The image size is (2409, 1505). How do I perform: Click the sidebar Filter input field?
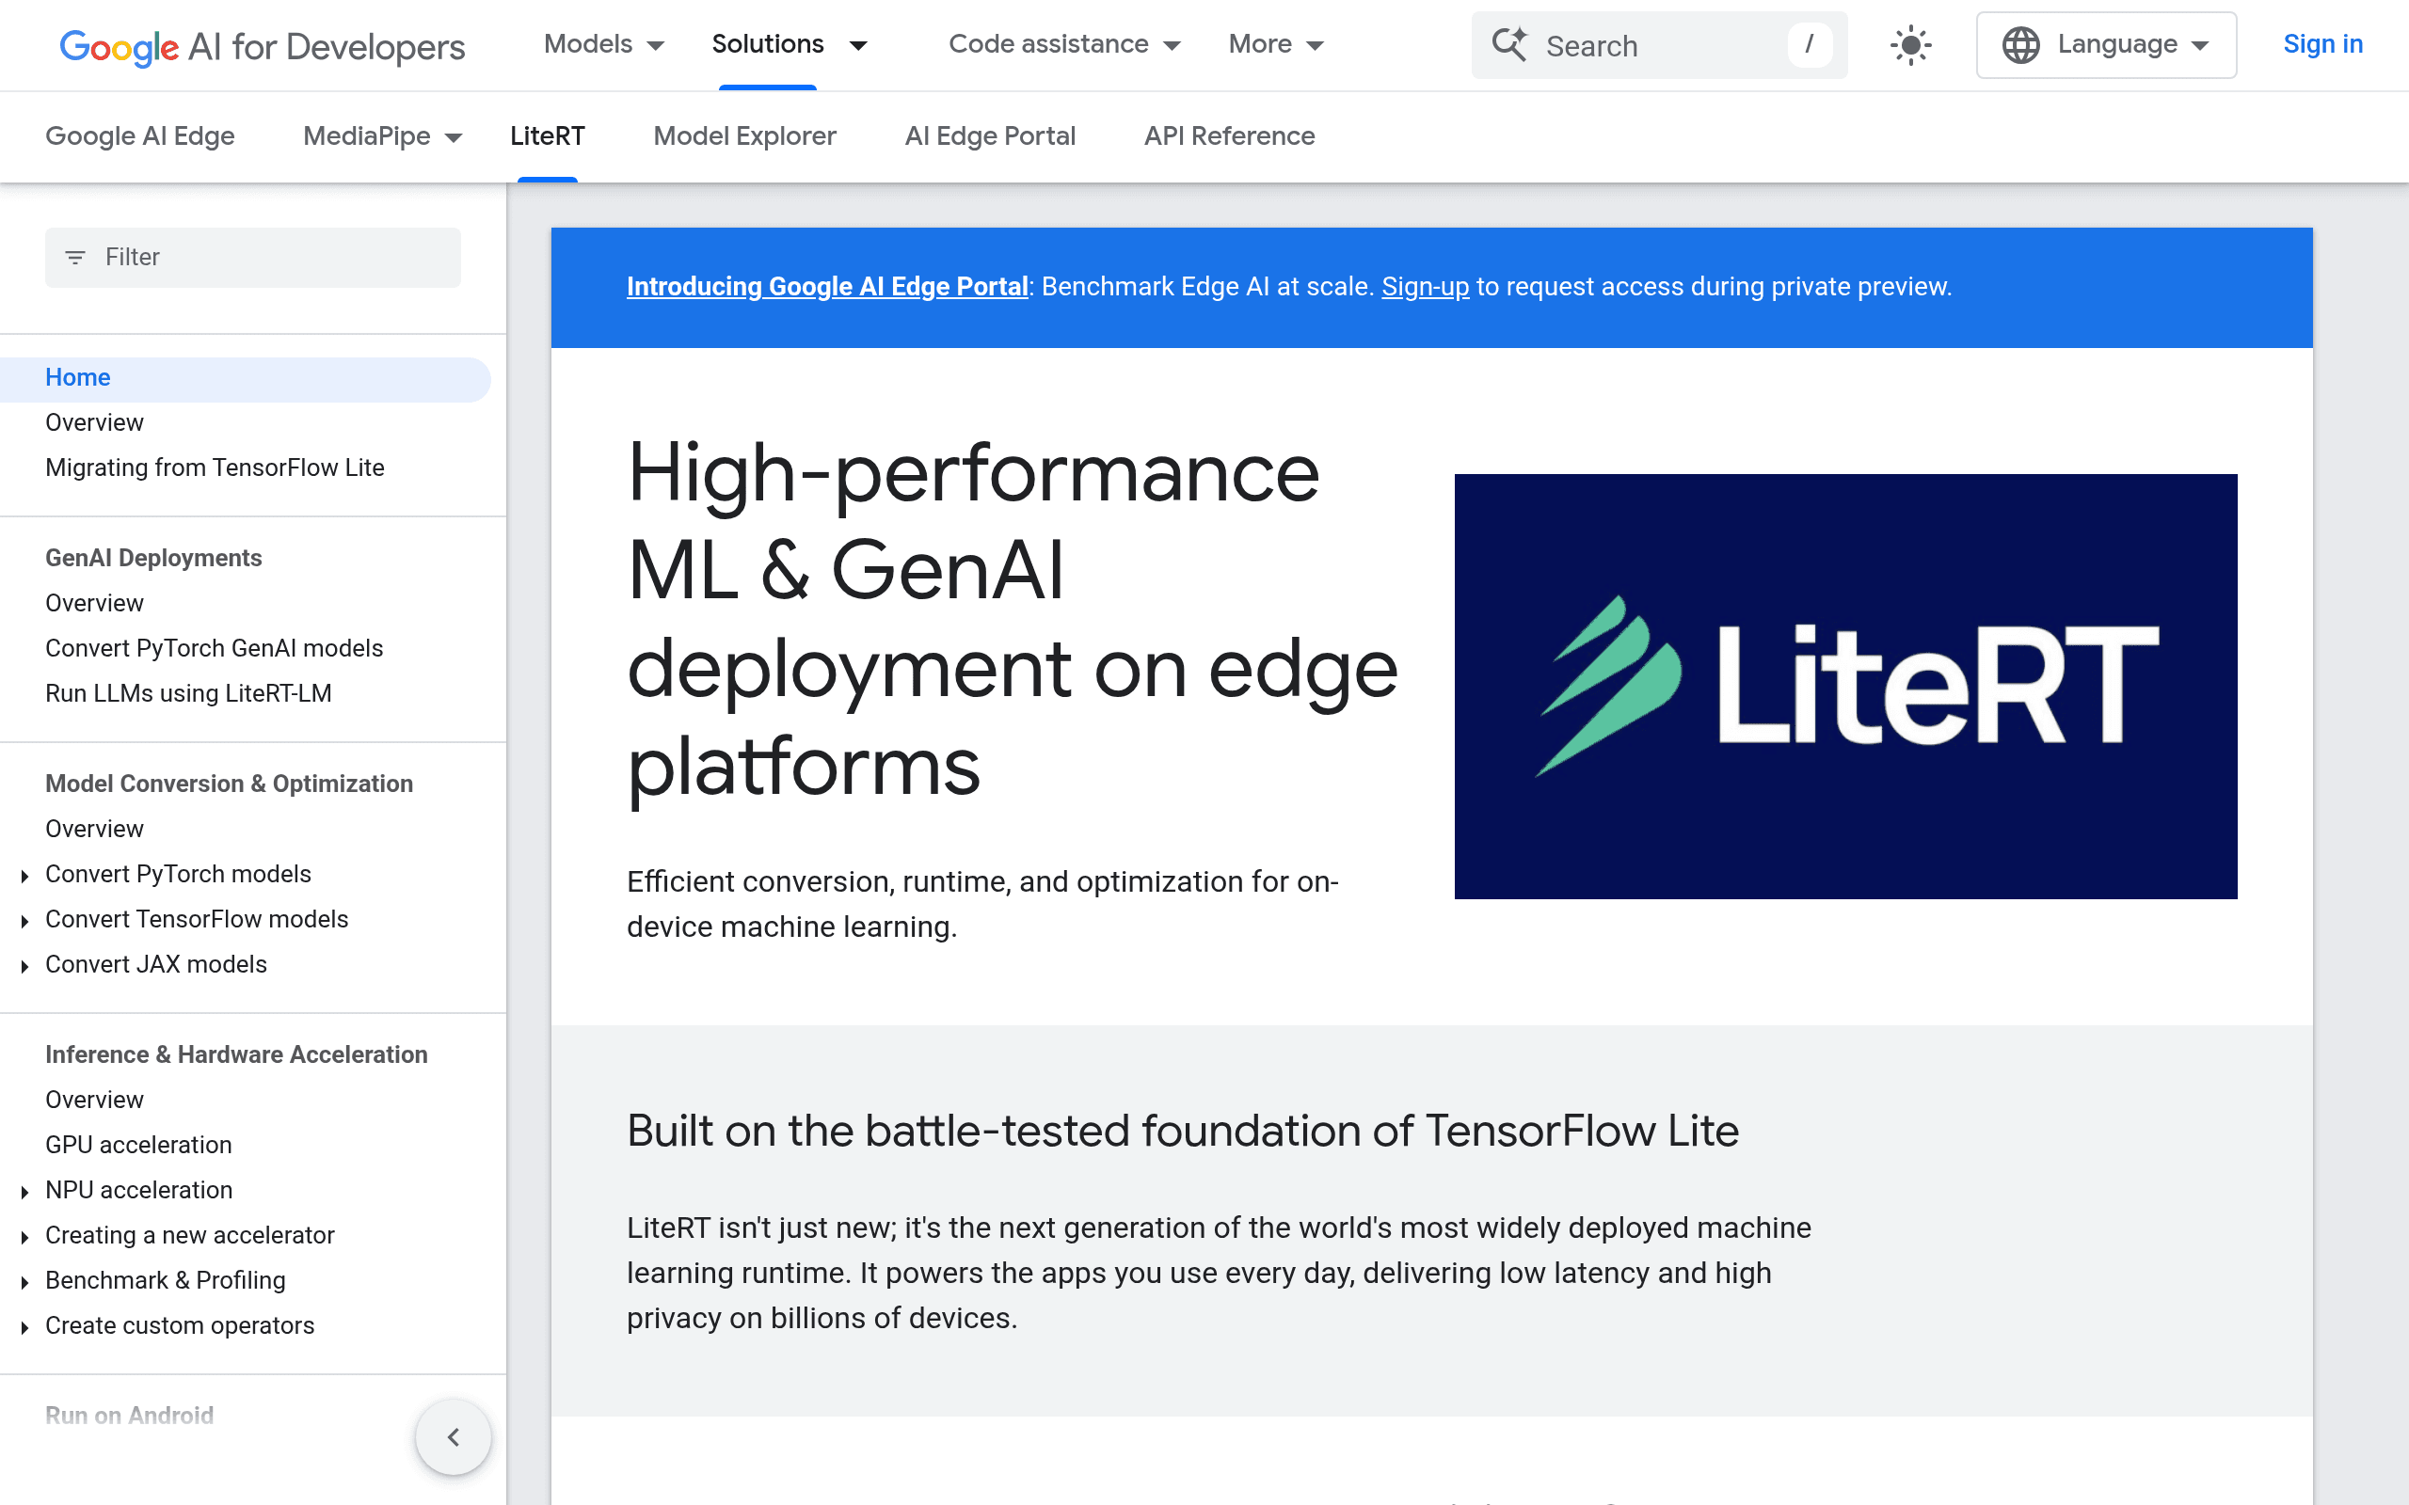(x=253, y=258)
